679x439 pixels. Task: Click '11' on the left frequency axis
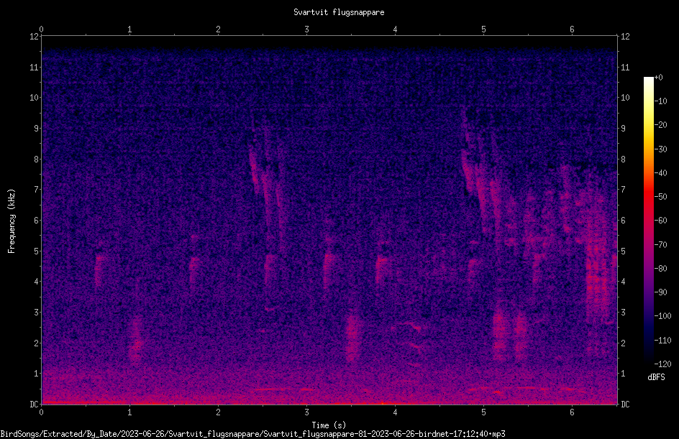[x=35, y=67]
